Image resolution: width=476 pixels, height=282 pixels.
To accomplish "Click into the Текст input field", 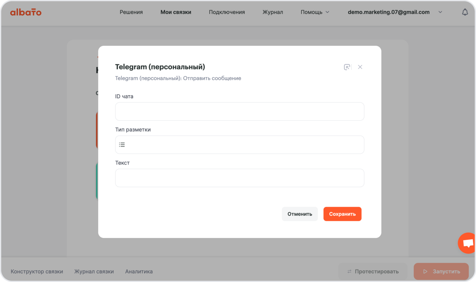I will (x=239, y=178).
